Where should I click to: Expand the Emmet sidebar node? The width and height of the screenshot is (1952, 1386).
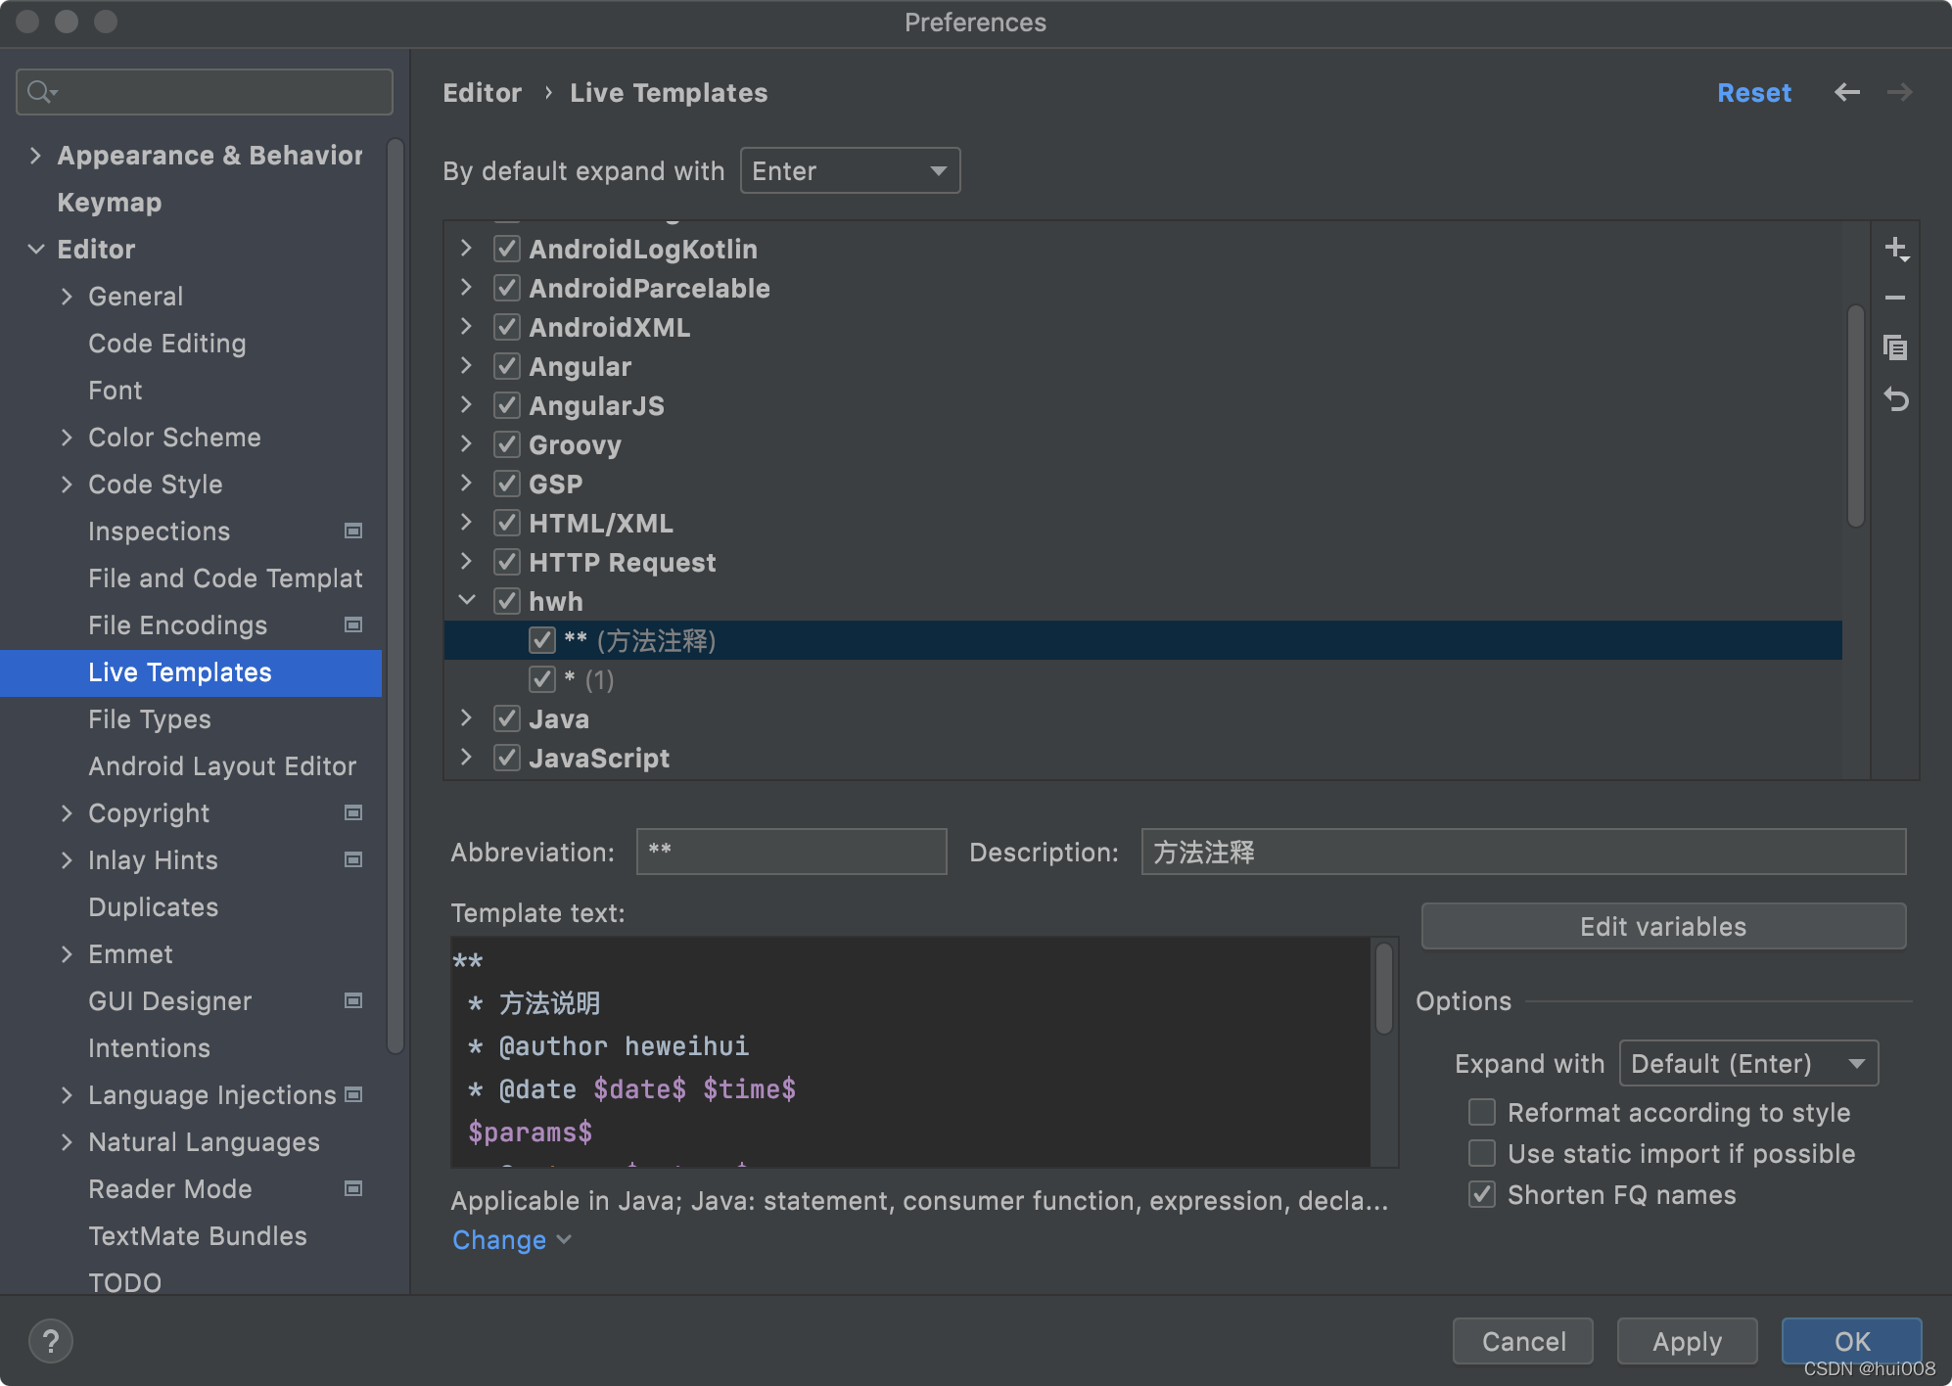[67, 953]
